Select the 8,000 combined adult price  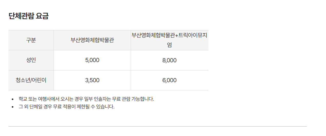pyautogui.click(x=169, y=60)
